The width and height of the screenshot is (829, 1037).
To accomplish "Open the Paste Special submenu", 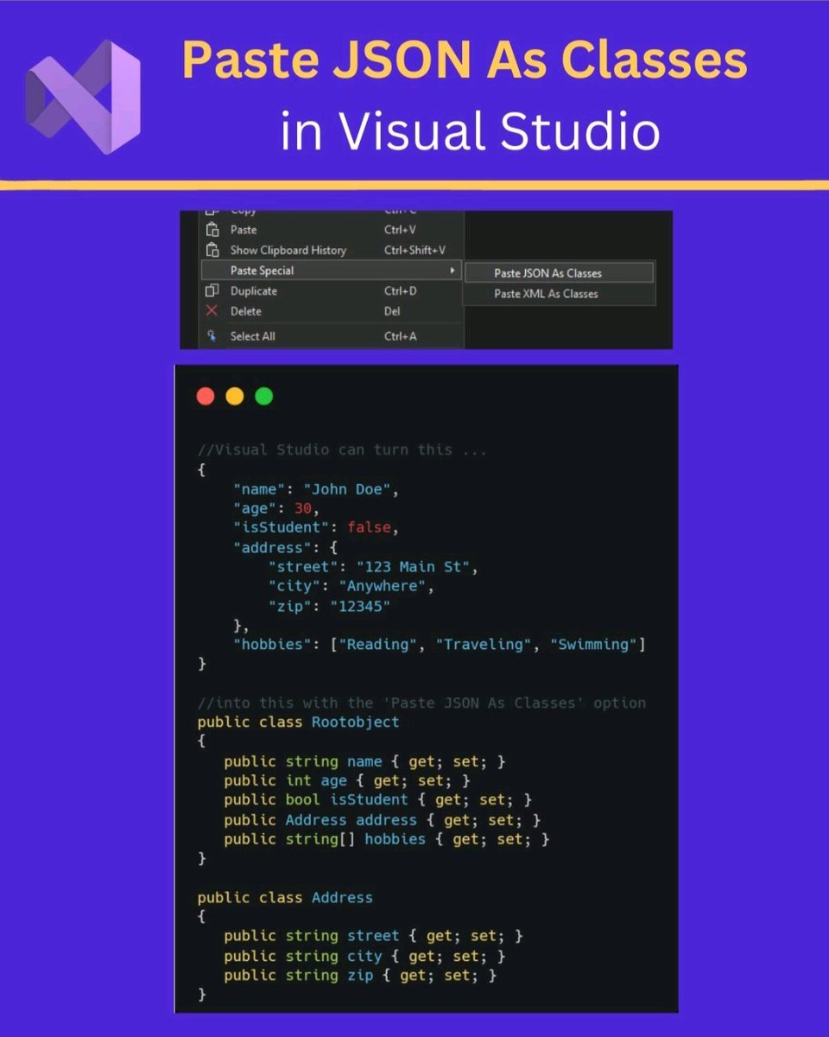I will (332, 270).
